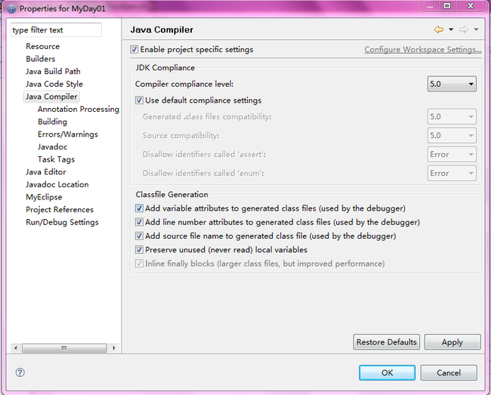This screenshot has height=395, width=491.
Task: Select Resource in the properties tree
Action: point(42,46)
